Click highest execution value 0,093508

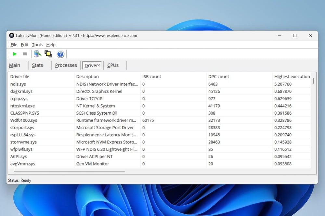tap(283, 164)
